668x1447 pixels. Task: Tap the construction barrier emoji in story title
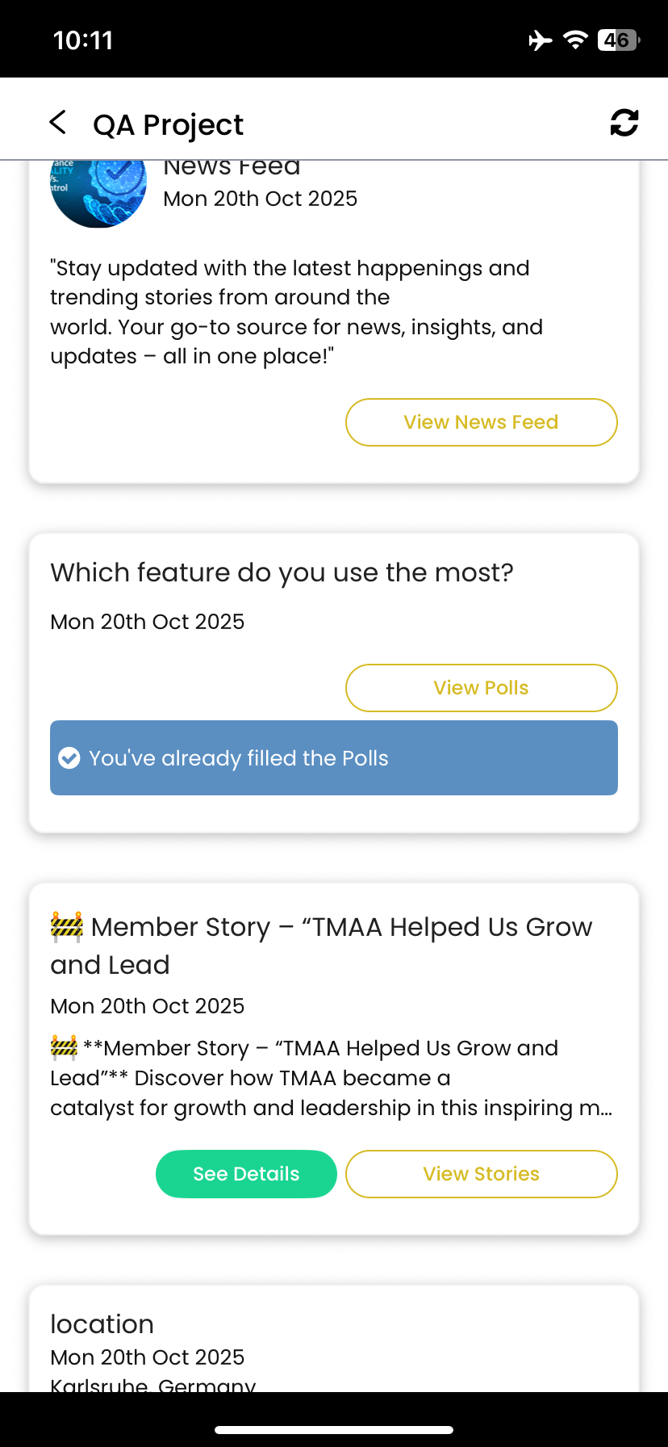(x=67, y=927)
